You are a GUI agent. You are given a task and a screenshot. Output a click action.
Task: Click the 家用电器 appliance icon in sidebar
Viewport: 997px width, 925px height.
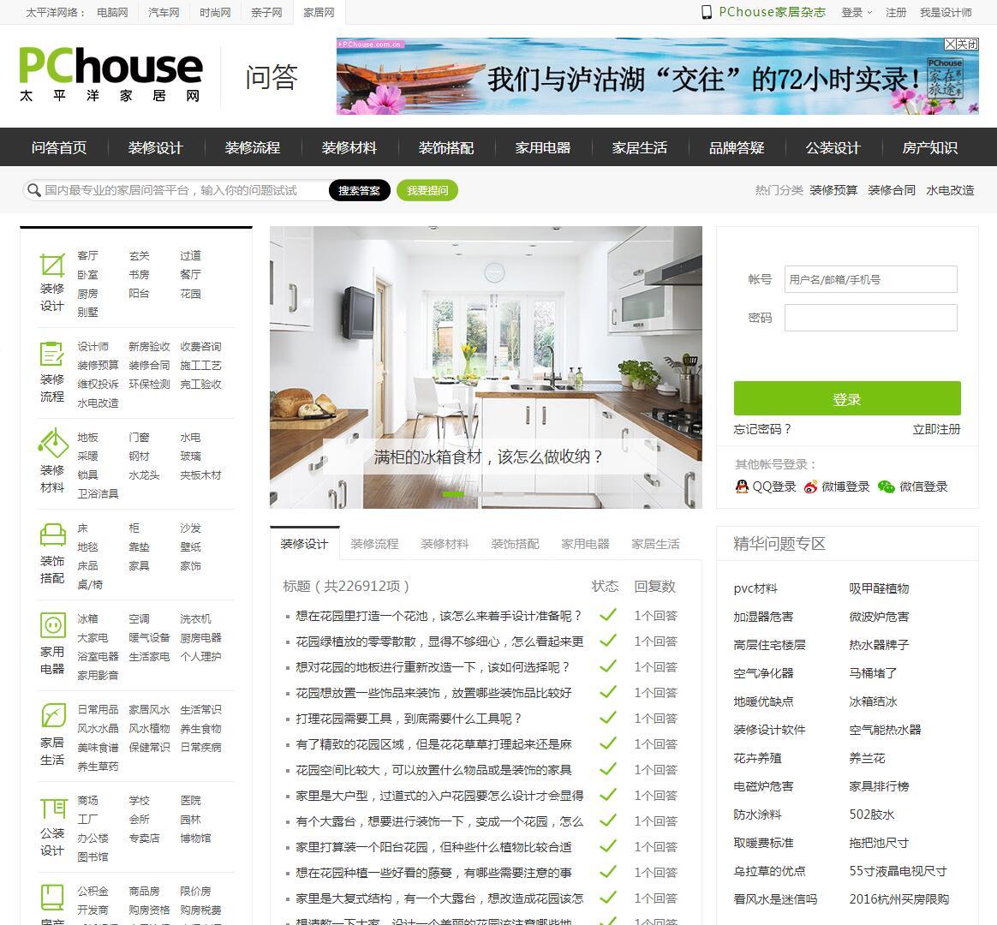pyautogui.click(x=53, y=625)
